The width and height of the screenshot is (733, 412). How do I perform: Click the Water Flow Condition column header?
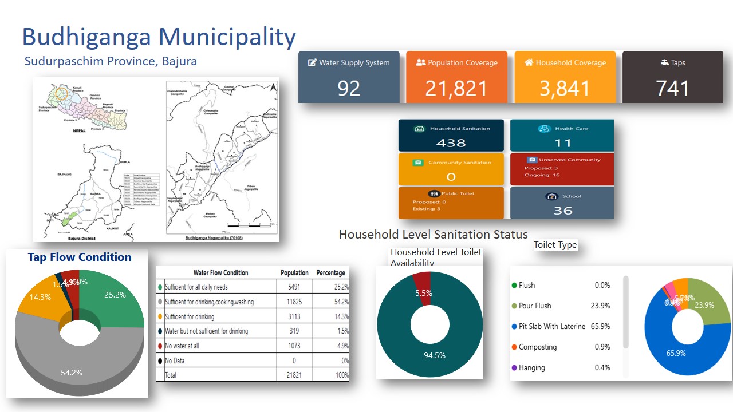(x=220, y=272)
